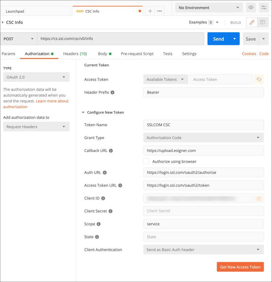Click the plus icon to open new tab
This screenshot has height=282, width=272.
150,11
